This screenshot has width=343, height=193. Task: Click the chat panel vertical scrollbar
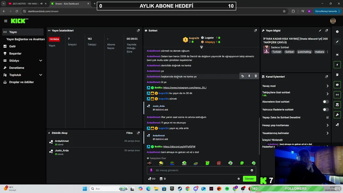click(x=259, y=136)
